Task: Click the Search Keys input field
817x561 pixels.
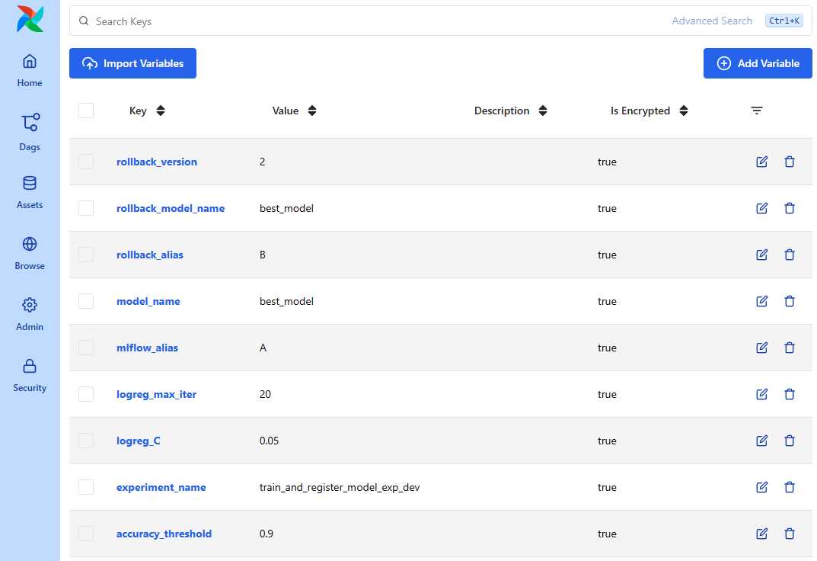Action: (305, 21)
